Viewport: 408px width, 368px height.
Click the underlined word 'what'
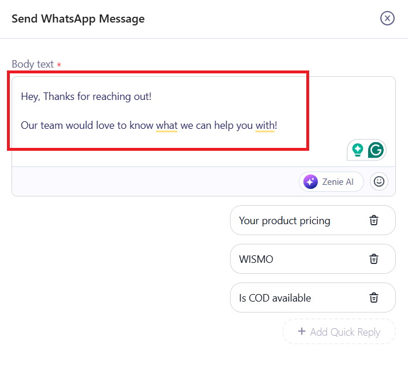[x=166, y=125]
